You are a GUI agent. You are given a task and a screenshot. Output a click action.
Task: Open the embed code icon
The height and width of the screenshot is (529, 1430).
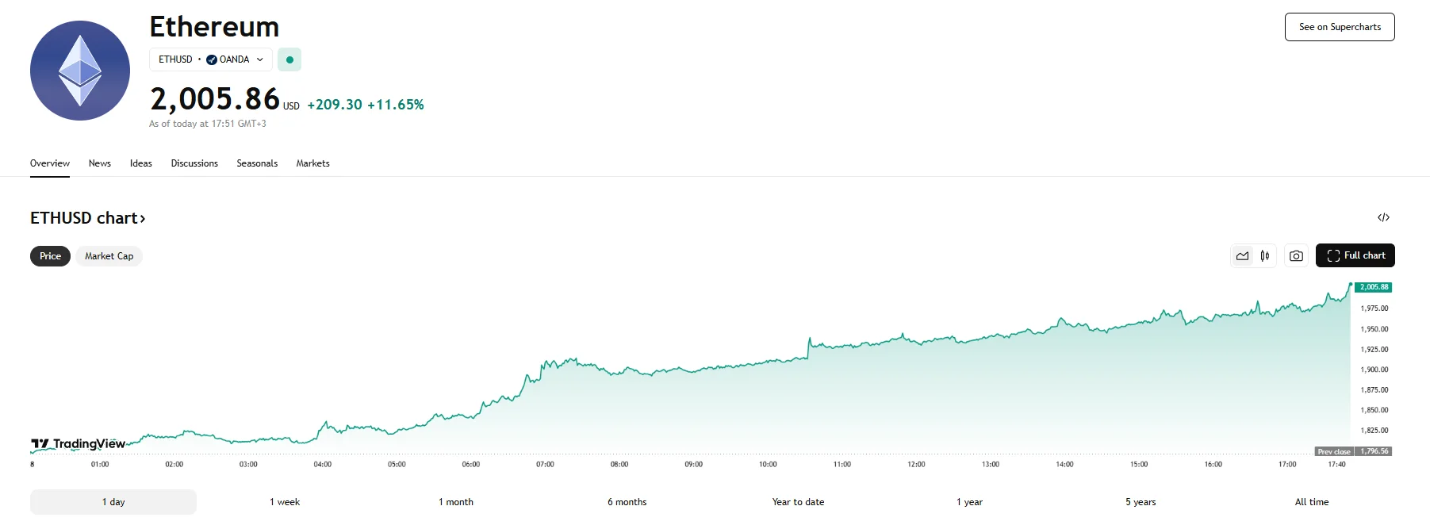pos(1383,217)
